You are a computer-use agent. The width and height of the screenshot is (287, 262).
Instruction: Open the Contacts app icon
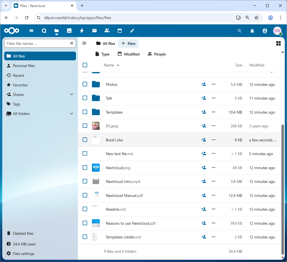107,31
